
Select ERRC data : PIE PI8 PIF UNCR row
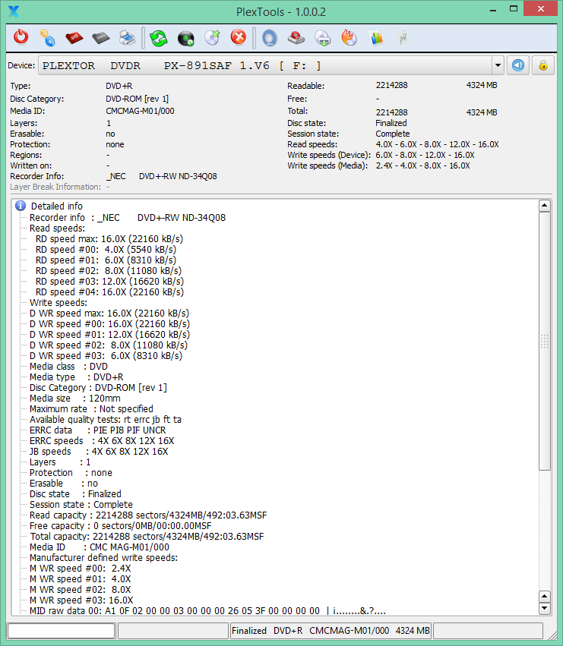(98, 430)
